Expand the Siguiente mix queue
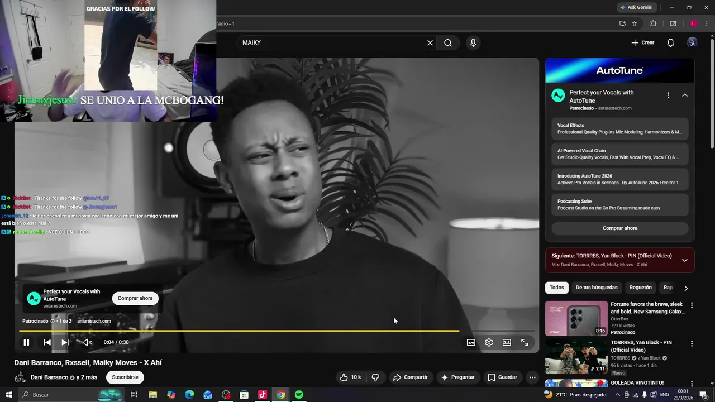 pyautogui.click(x=684, y=260)
